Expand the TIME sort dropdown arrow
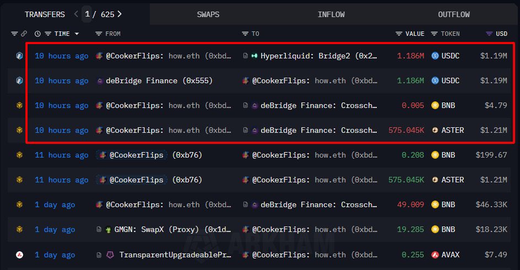520x270 pixels. pos(77,34)
